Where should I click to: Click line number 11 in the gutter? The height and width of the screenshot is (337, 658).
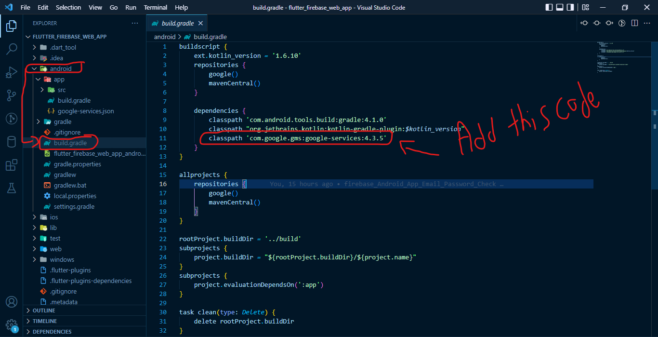click(x=162, y=138)
